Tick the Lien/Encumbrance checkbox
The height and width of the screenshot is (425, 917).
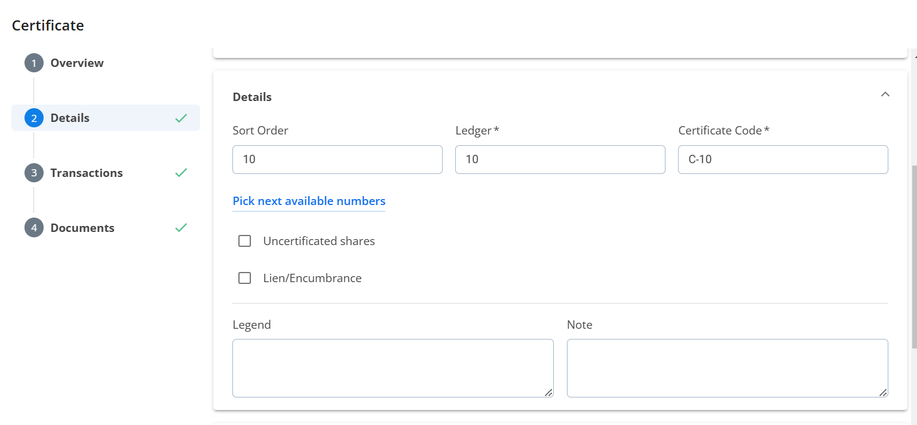(244, 279)
